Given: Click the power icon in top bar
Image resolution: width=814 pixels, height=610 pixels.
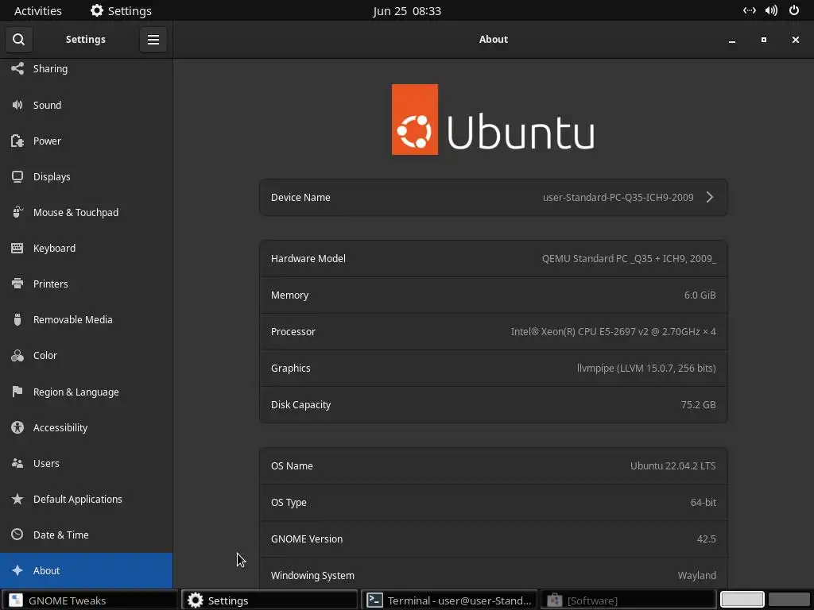Looking at the screenshot, I should (794, 10).
